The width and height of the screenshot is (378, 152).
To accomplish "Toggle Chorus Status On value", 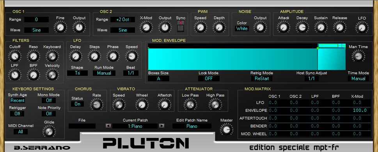I will pos(77,104).
